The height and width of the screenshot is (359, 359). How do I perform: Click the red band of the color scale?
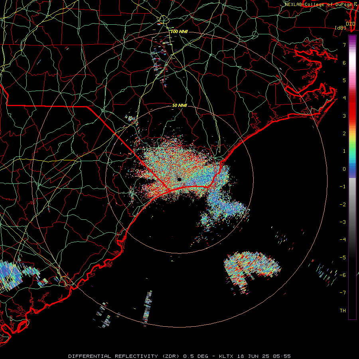tap(352, 108)
